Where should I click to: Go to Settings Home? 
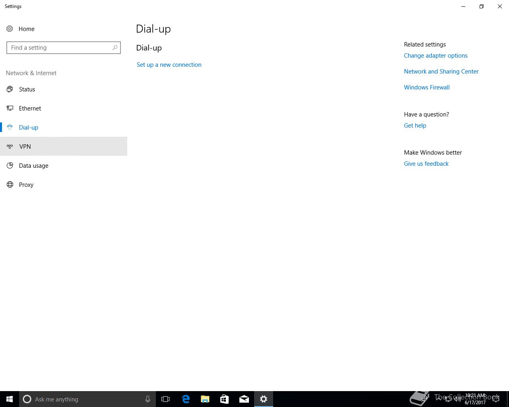(x=64, y=29)
